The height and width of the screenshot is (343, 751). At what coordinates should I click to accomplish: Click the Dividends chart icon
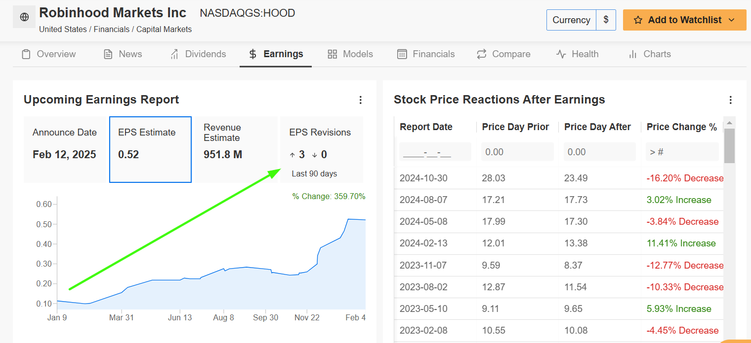point(174,54)
